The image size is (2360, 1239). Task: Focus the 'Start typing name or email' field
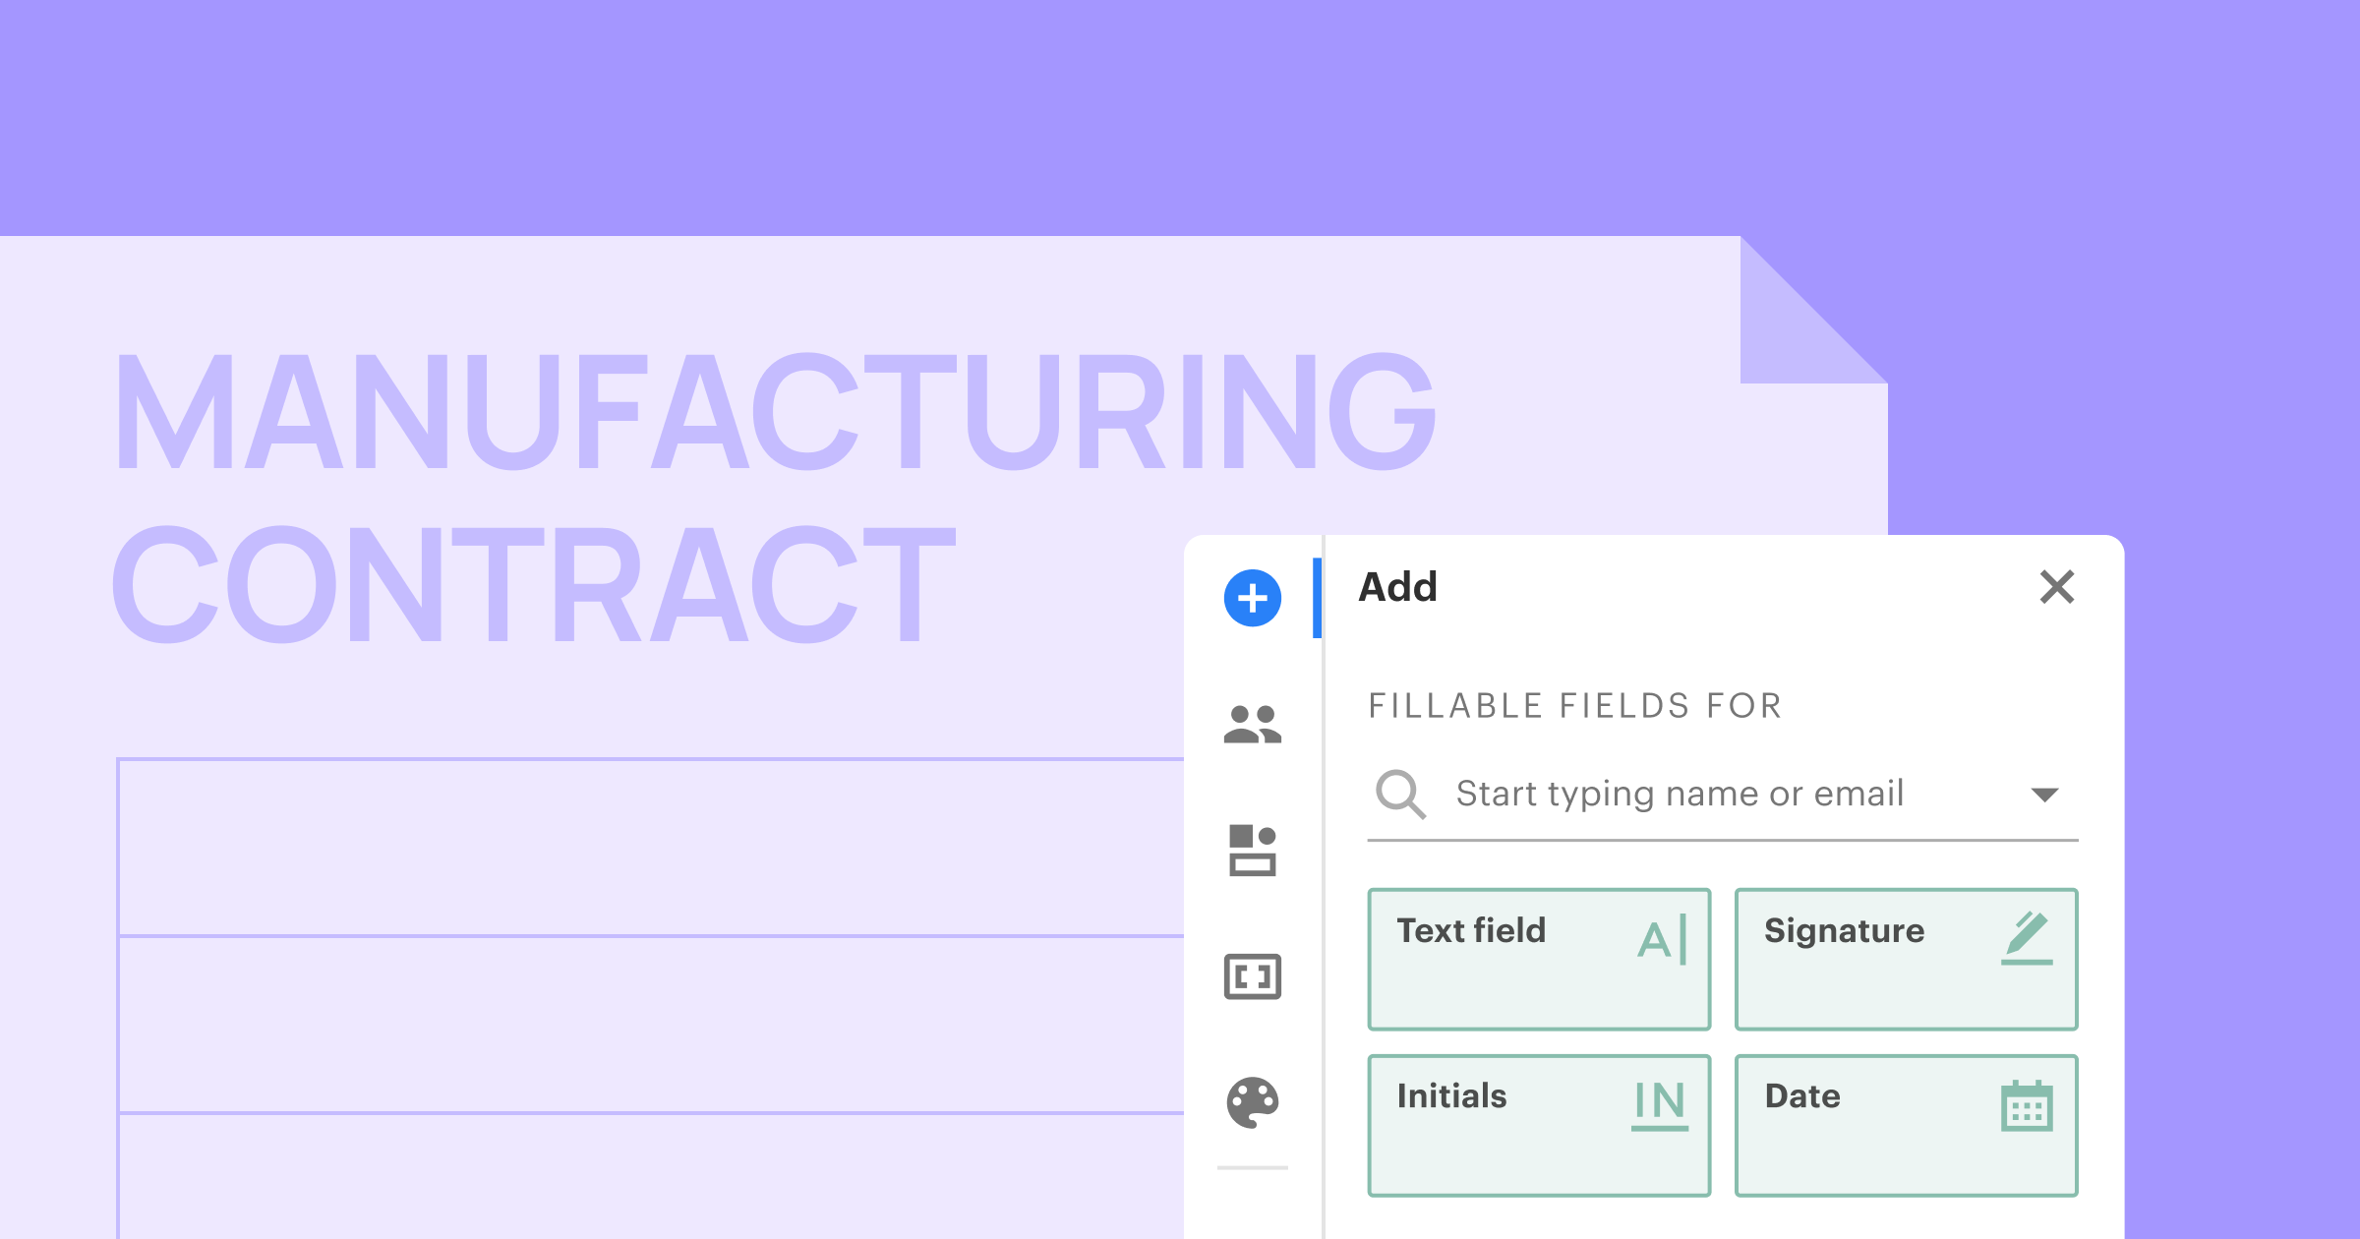pyautogui.click(x=1680, y=794)
